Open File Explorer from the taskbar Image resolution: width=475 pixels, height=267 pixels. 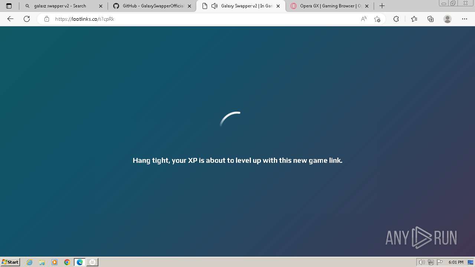[42, 262]
